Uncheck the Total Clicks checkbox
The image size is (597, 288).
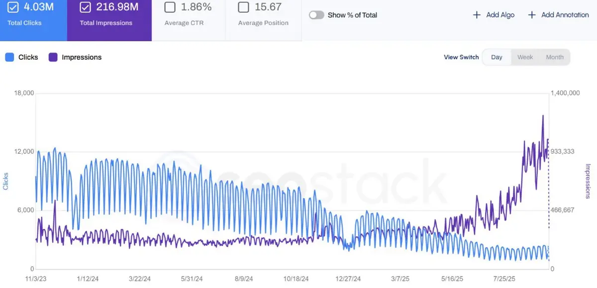[x=13, y=7]
